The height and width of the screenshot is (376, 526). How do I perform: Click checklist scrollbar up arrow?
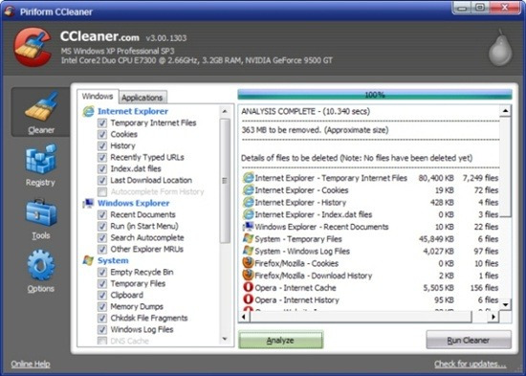pos(225,111)
